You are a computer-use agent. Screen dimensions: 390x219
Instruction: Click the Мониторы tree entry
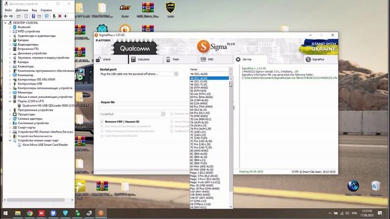(x=25, y=92)
